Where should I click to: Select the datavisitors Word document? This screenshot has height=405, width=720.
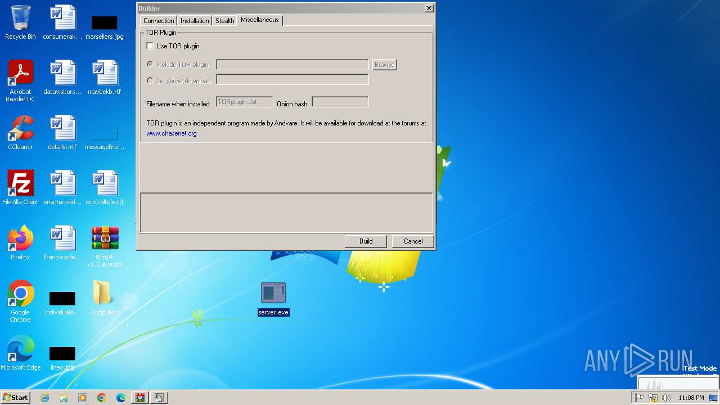click(x=62, y=78)
